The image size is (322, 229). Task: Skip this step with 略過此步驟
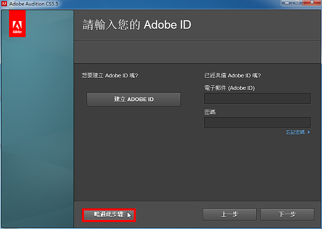(x=109, y=215)
